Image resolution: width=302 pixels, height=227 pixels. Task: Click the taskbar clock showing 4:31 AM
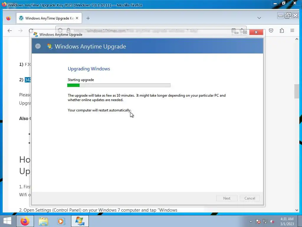click(x=287, y=221)
